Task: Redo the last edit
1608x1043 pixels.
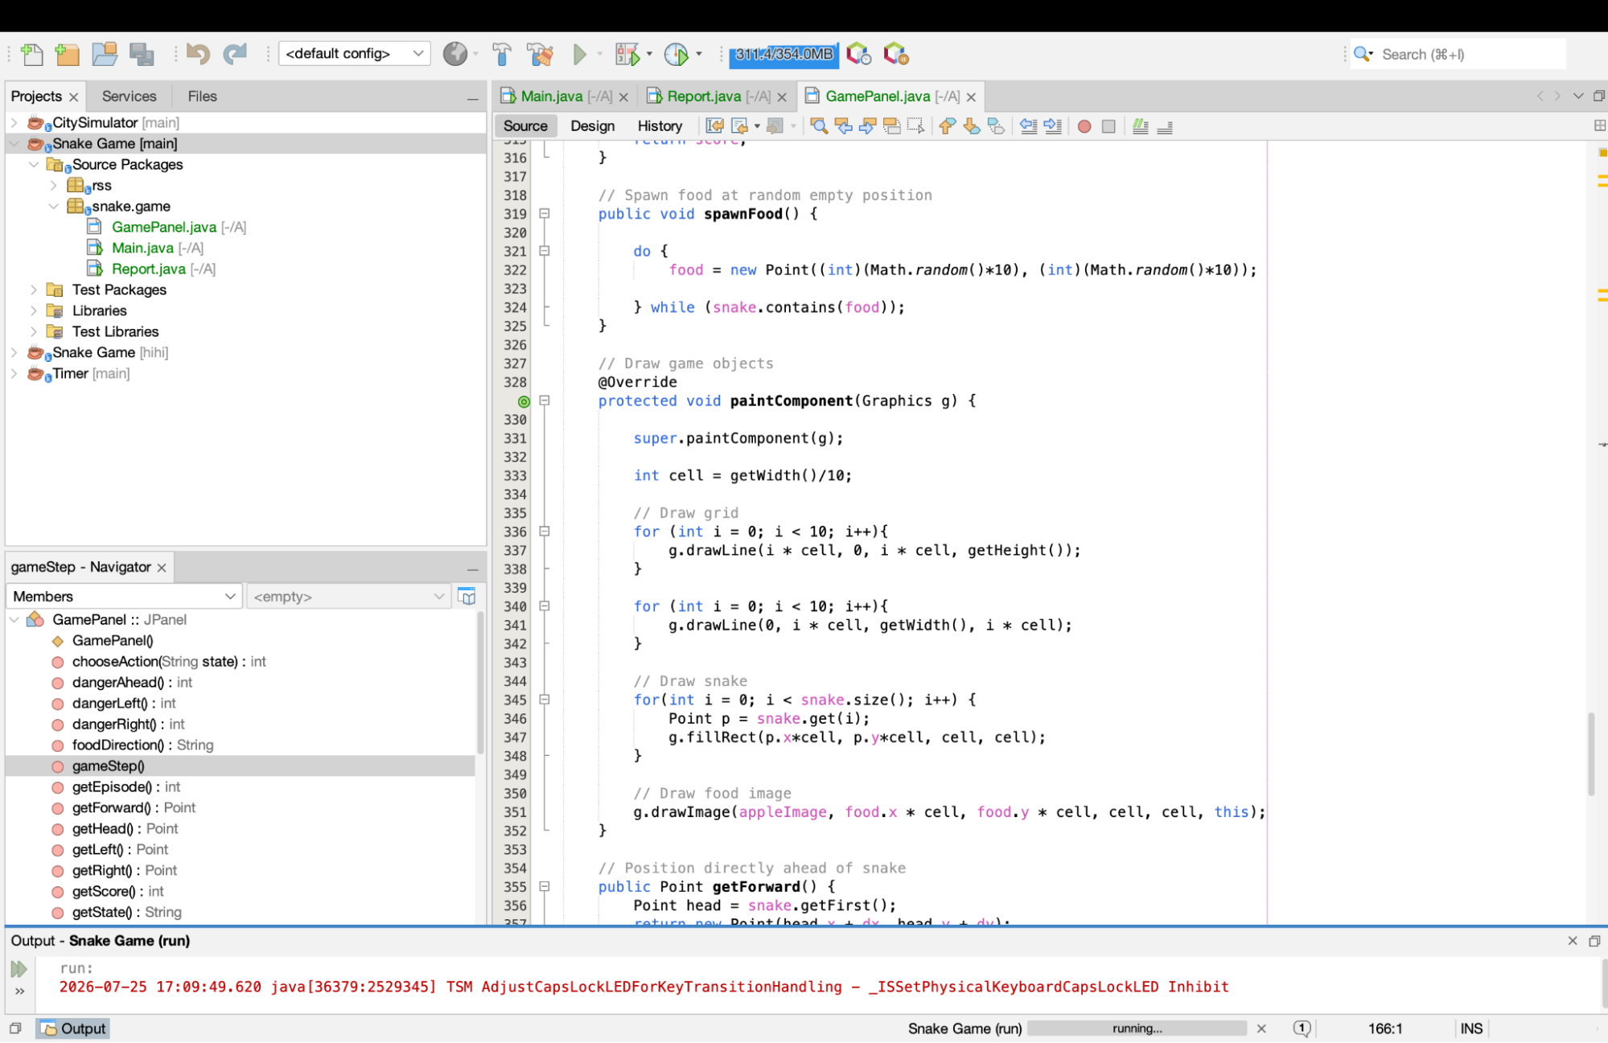Action: (x=234, y=54)
